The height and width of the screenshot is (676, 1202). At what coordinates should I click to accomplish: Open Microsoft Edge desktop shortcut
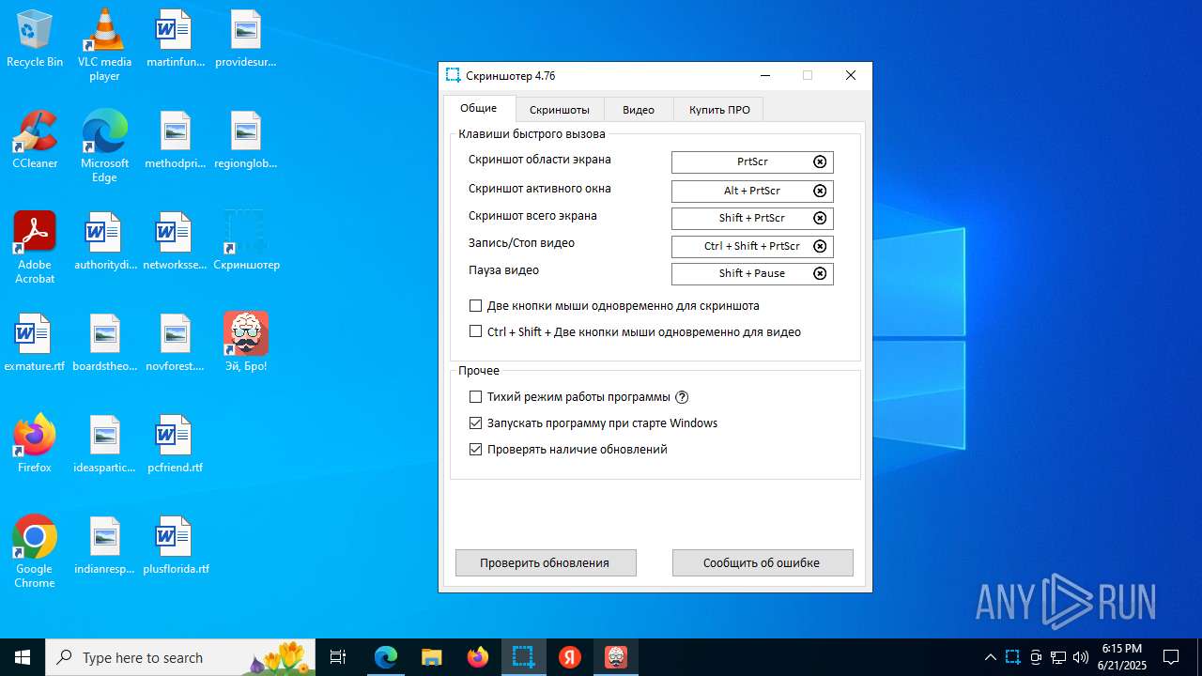point(104,146)
